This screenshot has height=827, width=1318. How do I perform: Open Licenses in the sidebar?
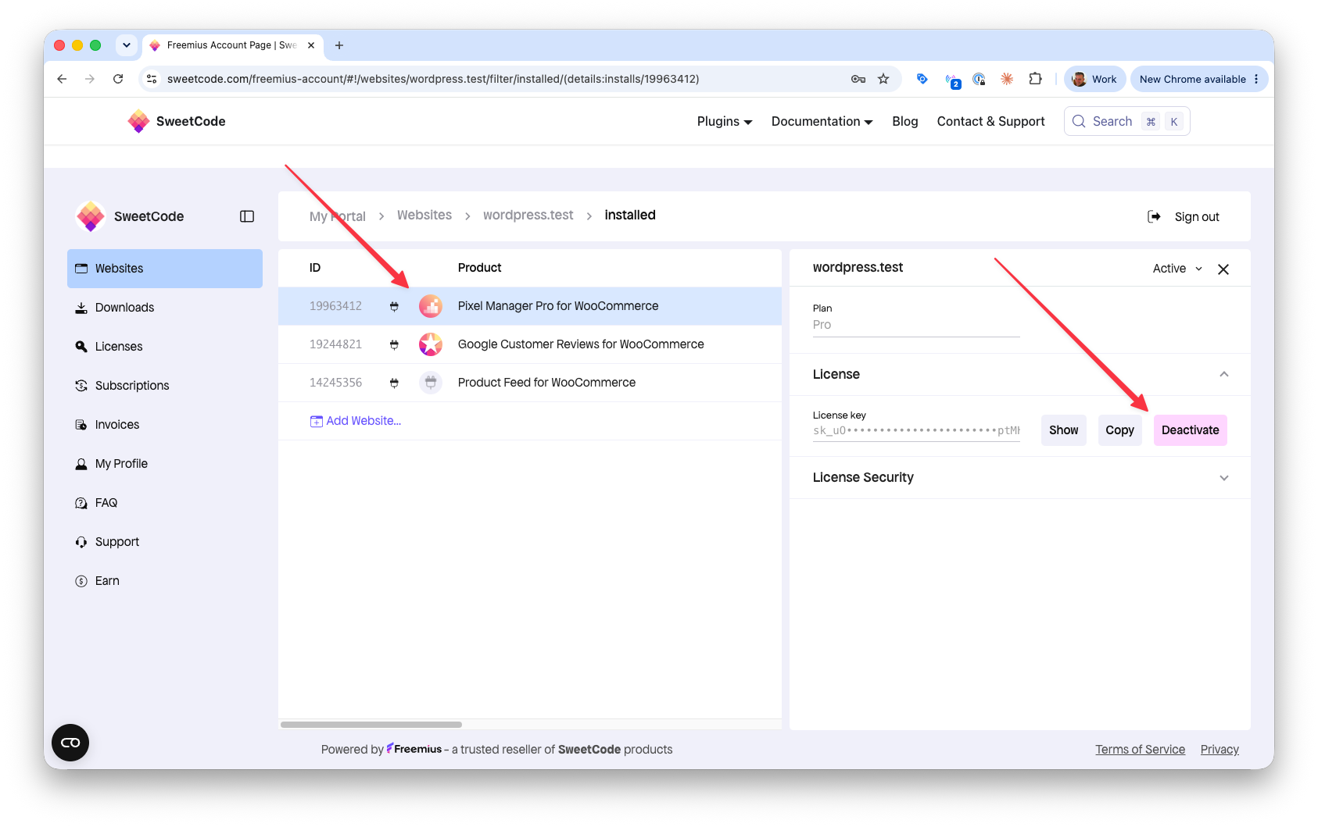165,347
